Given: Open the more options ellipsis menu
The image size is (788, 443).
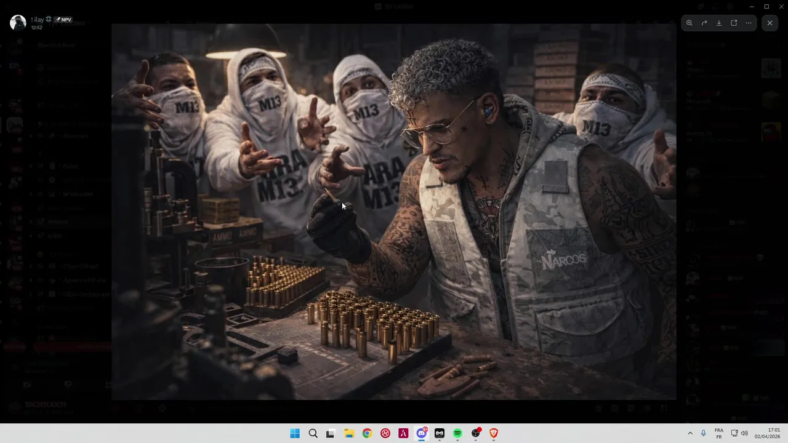Looking at the screenshot, I should (x=749, y=23).
